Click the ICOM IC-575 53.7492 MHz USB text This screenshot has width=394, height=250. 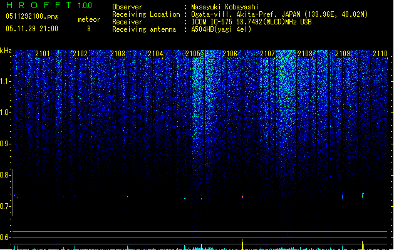(x=251, y=22)
